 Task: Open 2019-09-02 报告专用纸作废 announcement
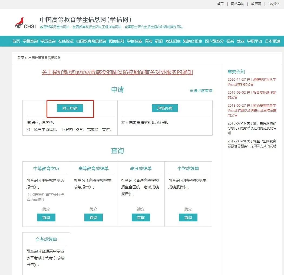252,95
